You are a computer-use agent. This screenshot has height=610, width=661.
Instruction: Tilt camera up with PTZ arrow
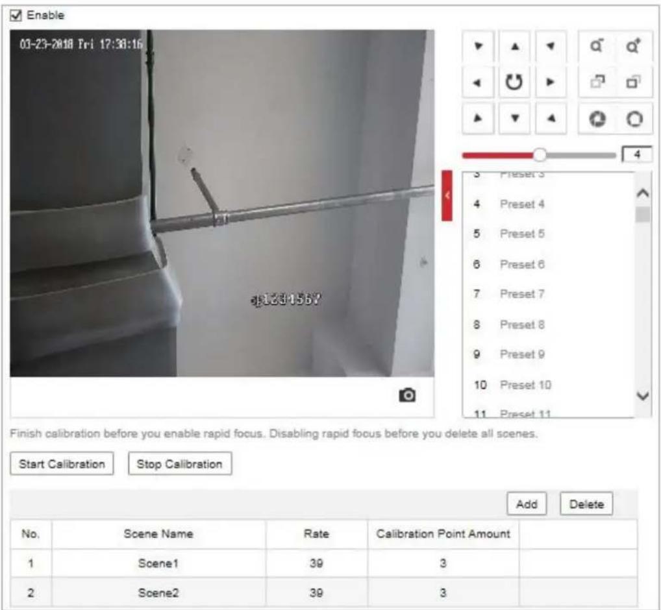[x=514, y=46]
